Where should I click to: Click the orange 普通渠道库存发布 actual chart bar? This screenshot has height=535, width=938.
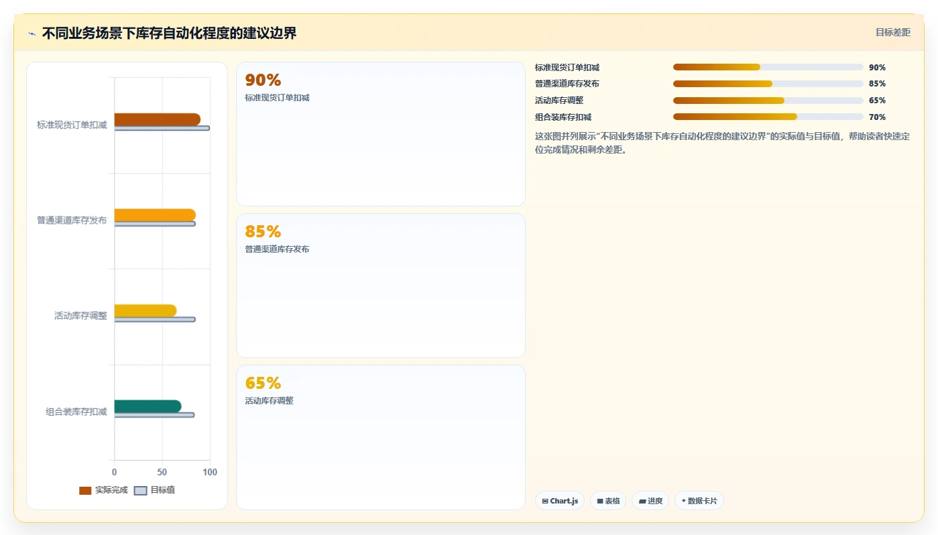[x=155, y=215]
